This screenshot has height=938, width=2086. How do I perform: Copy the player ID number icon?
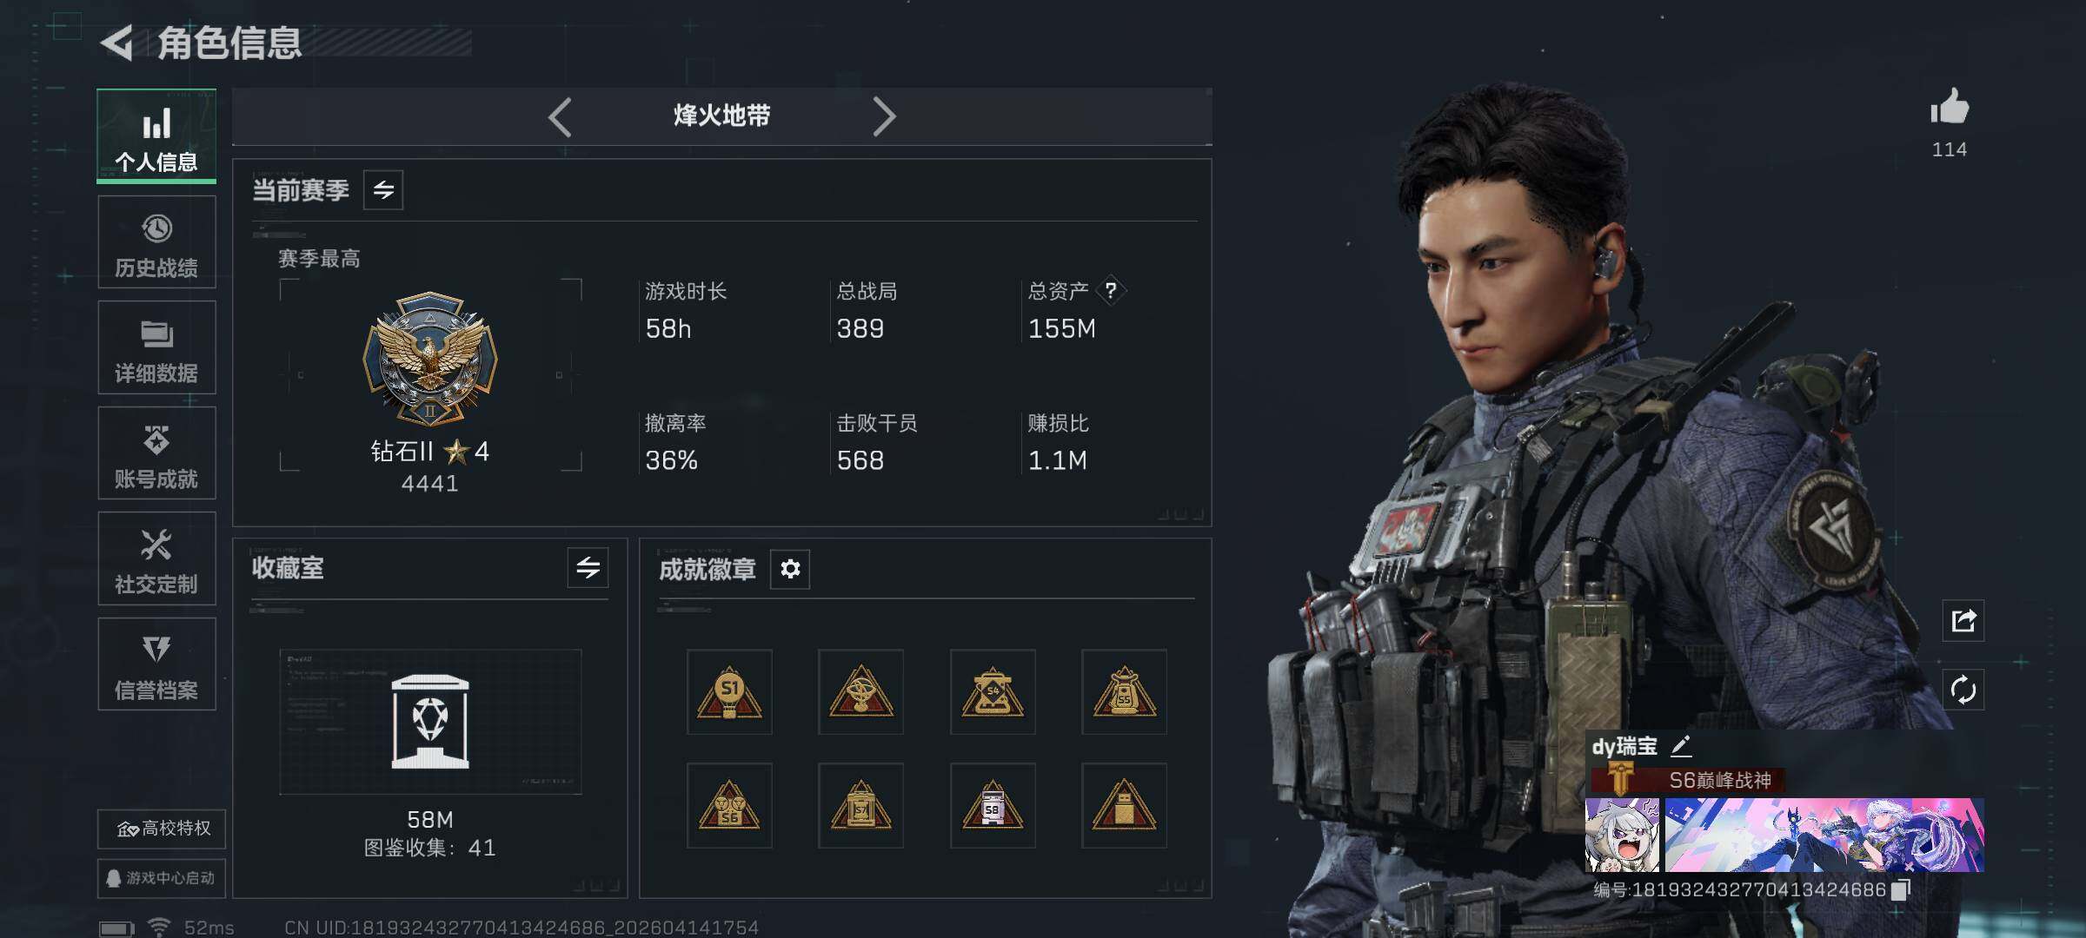pyautogui.click(x=1901, y=889)
